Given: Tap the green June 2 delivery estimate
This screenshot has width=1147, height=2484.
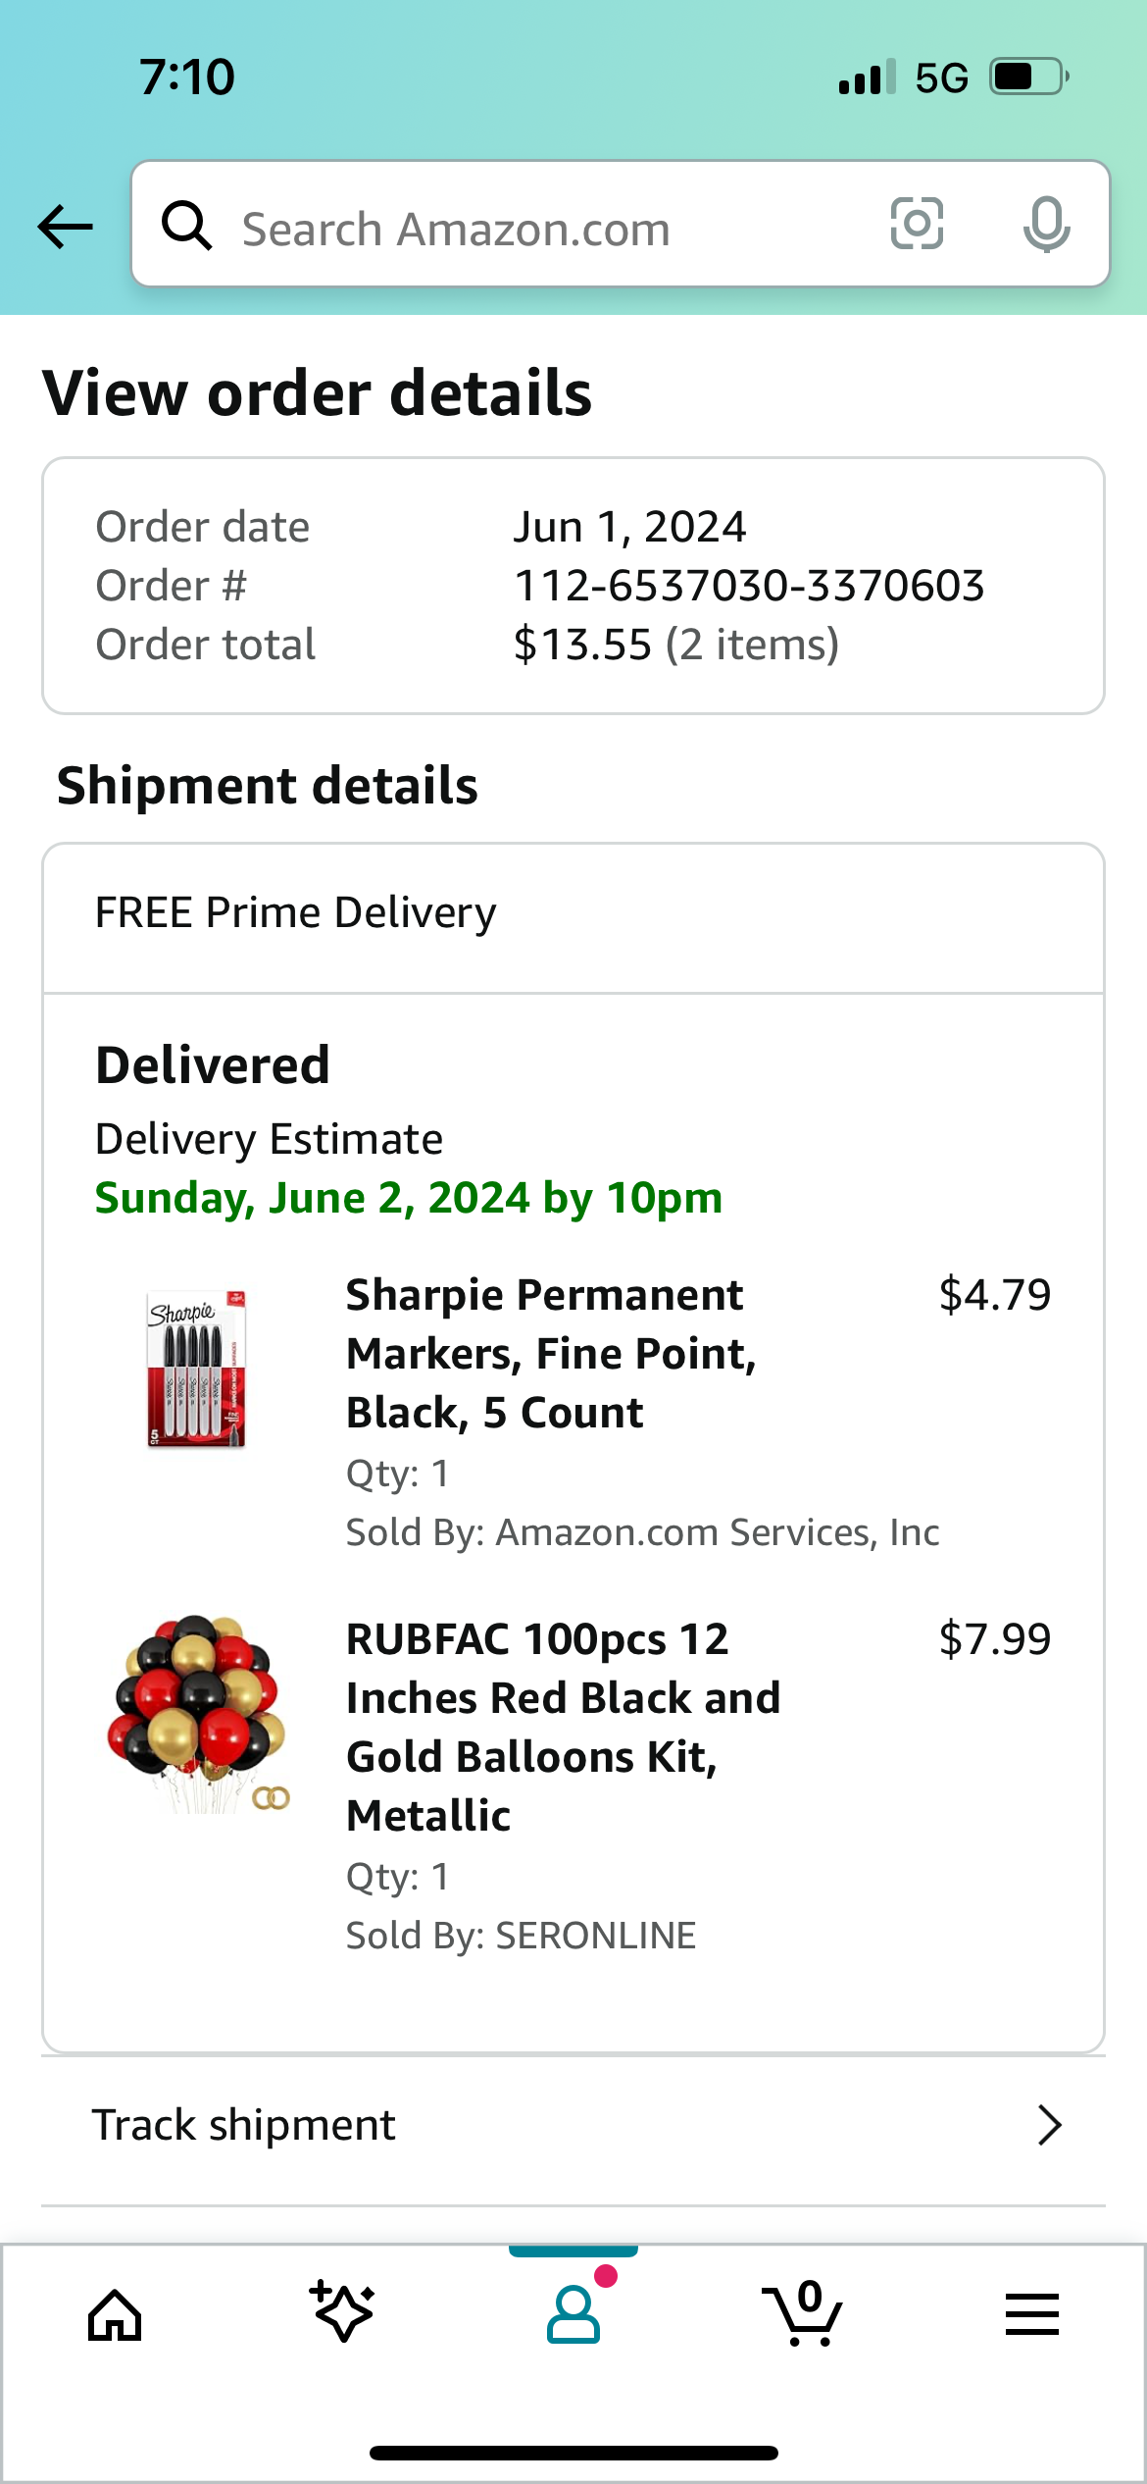Looking at the screenshot, I should (409, 1198).
